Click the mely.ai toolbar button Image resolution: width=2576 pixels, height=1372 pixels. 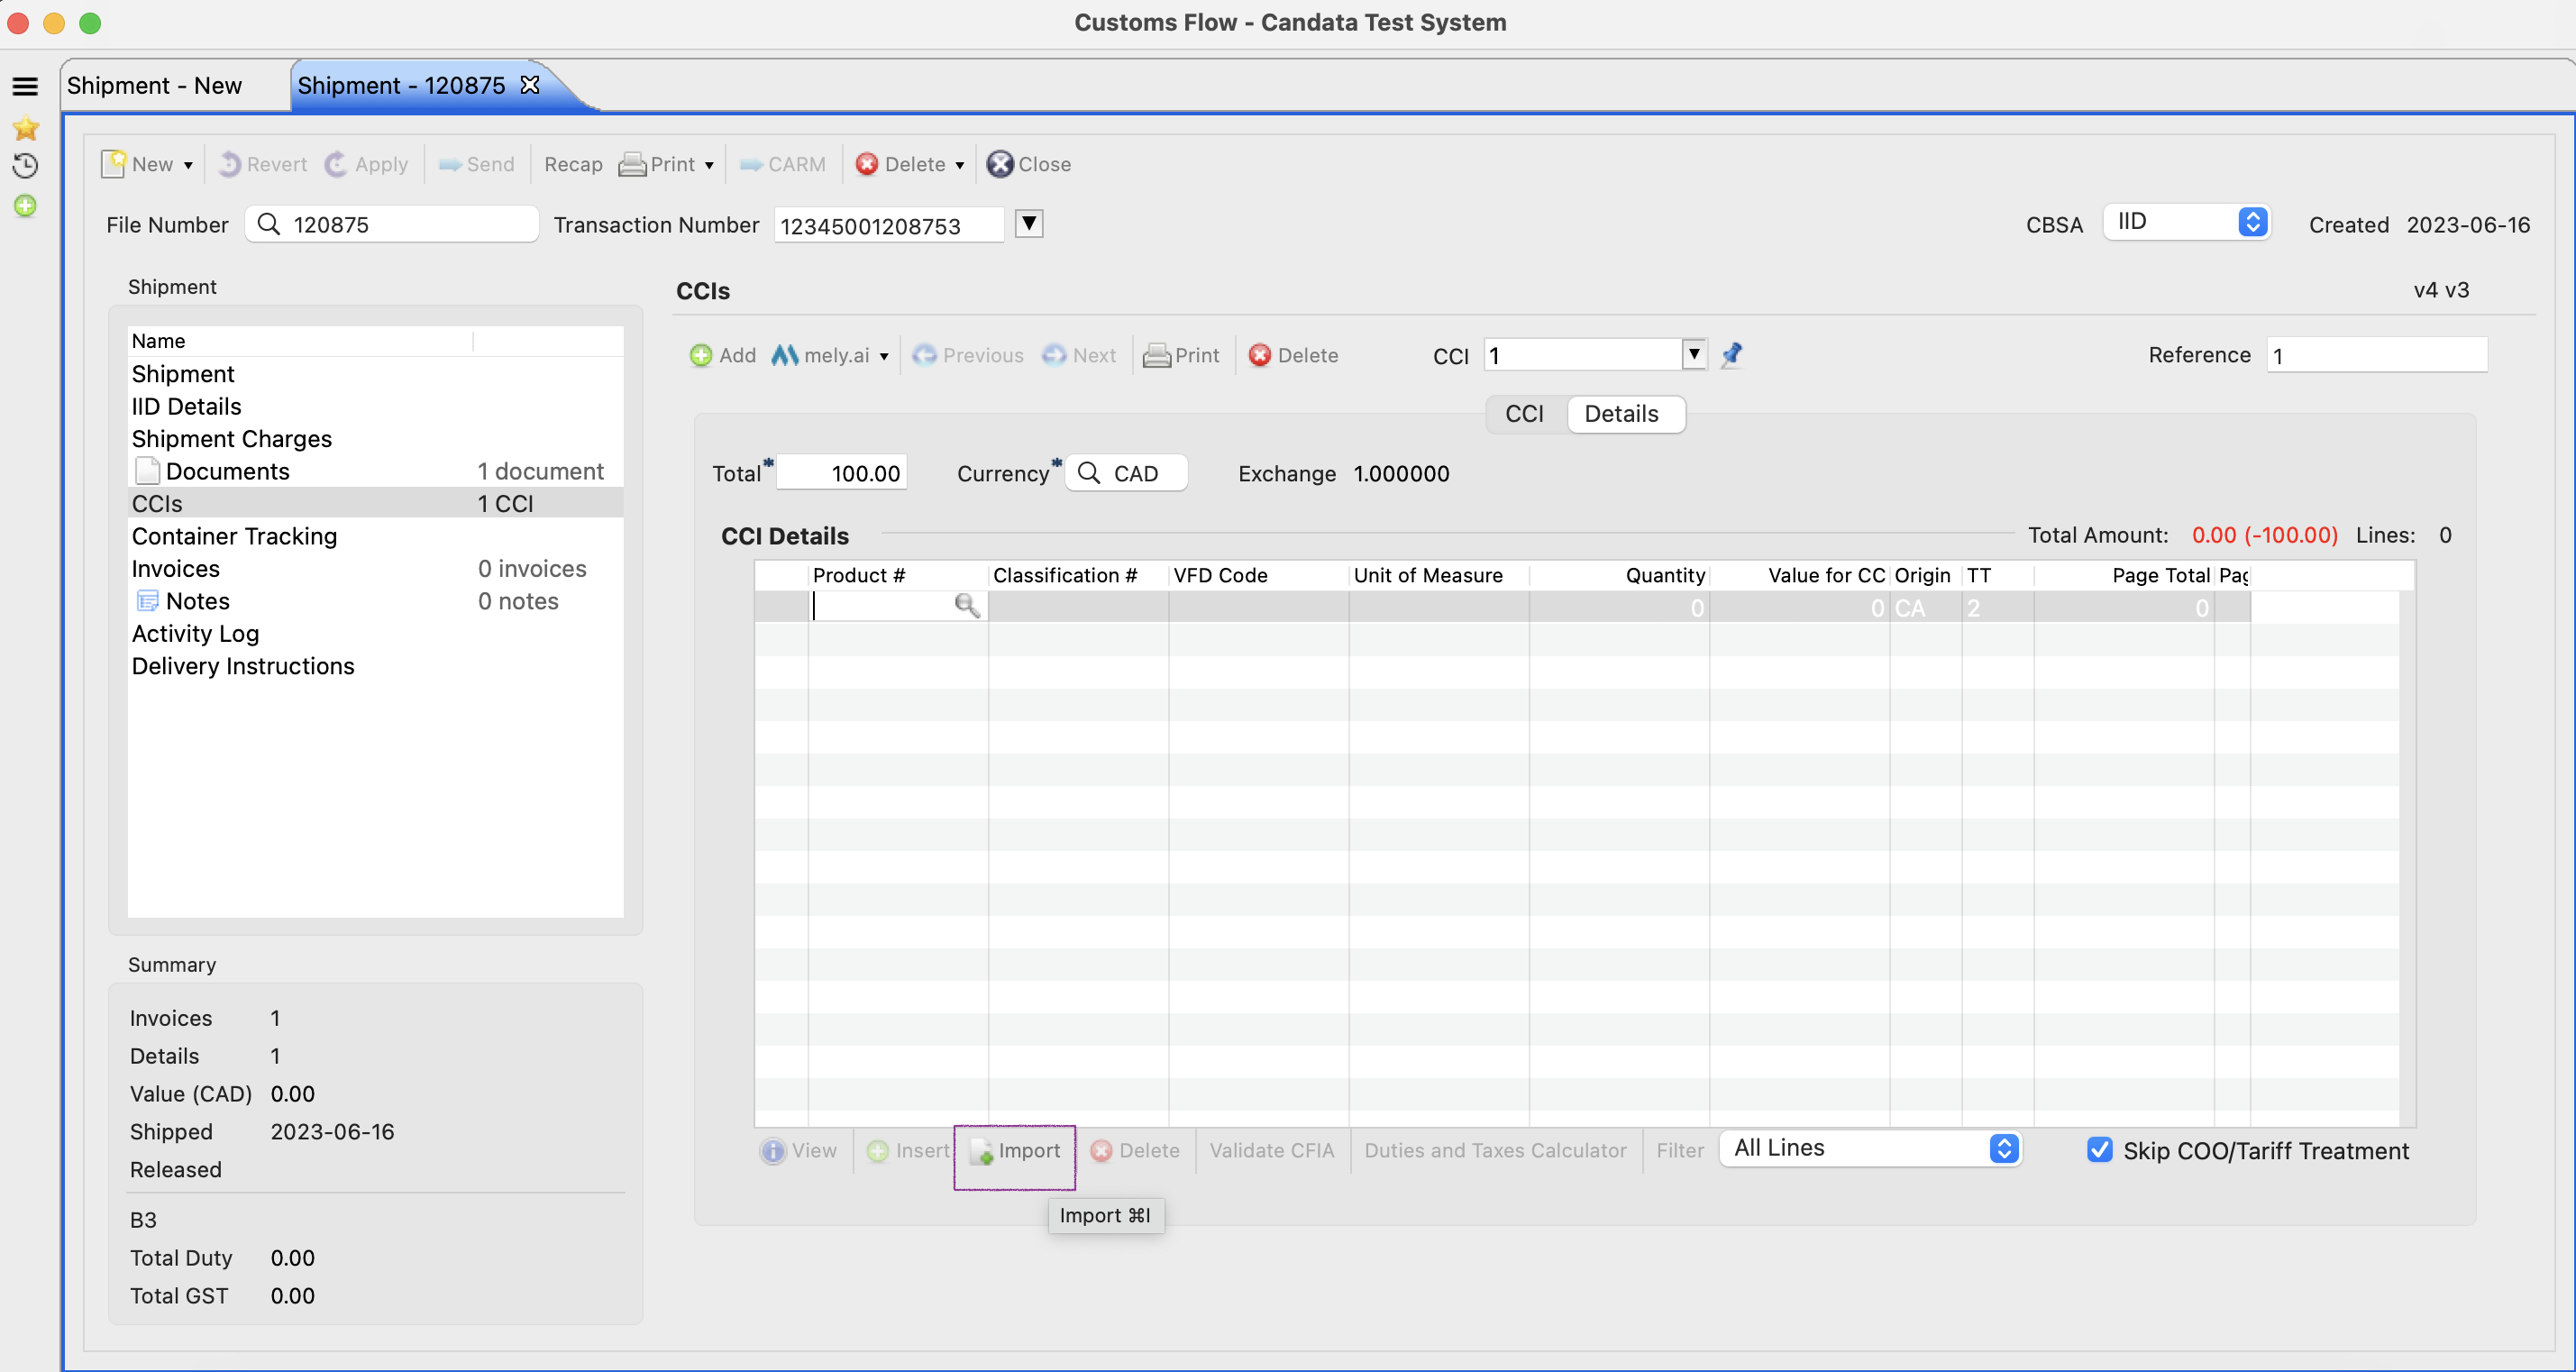[820, 355]
